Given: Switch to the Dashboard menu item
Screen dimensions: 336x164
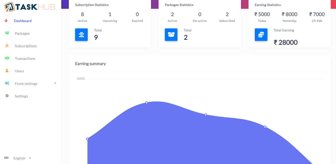Looking at the screenshot, I should tap(22, 21).
